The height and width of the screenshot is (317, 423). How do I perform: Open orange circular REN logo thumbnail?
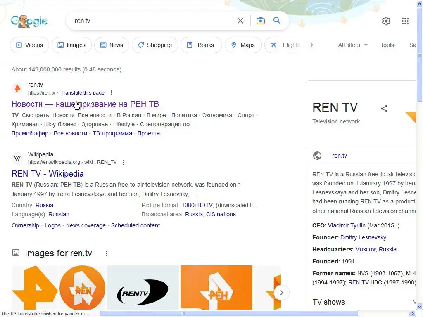tap(82, 288)
